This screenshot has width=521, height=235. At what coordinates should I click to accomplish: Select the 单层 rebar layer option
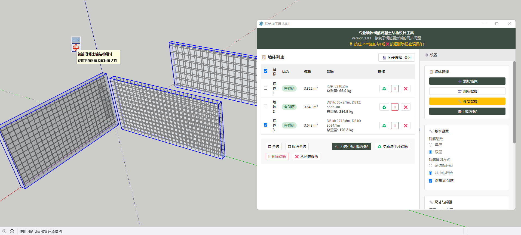coord(430,145)
